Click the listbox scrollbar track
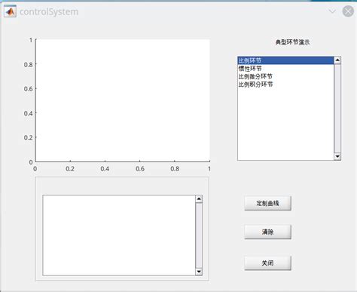 tap(337, 108)
